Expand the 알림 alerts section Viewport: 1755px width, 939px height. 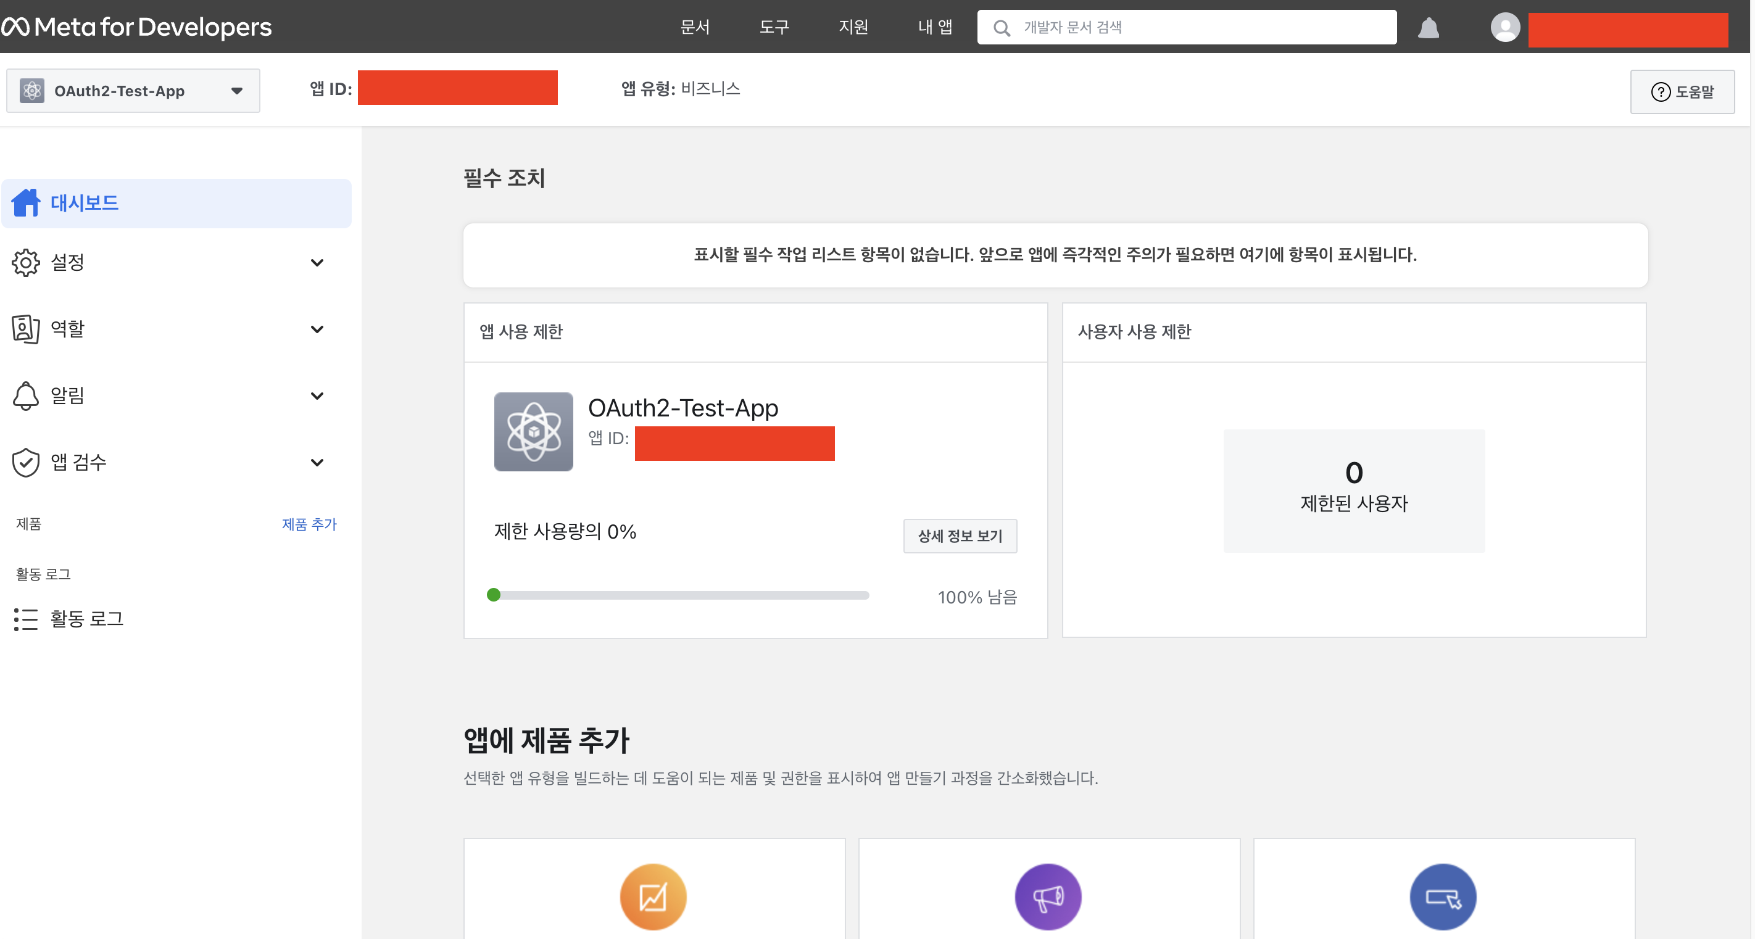pos(317,395)
